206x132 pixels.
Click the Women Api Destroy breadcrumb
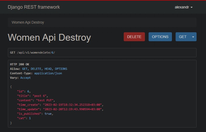click(x=28, y=22)
